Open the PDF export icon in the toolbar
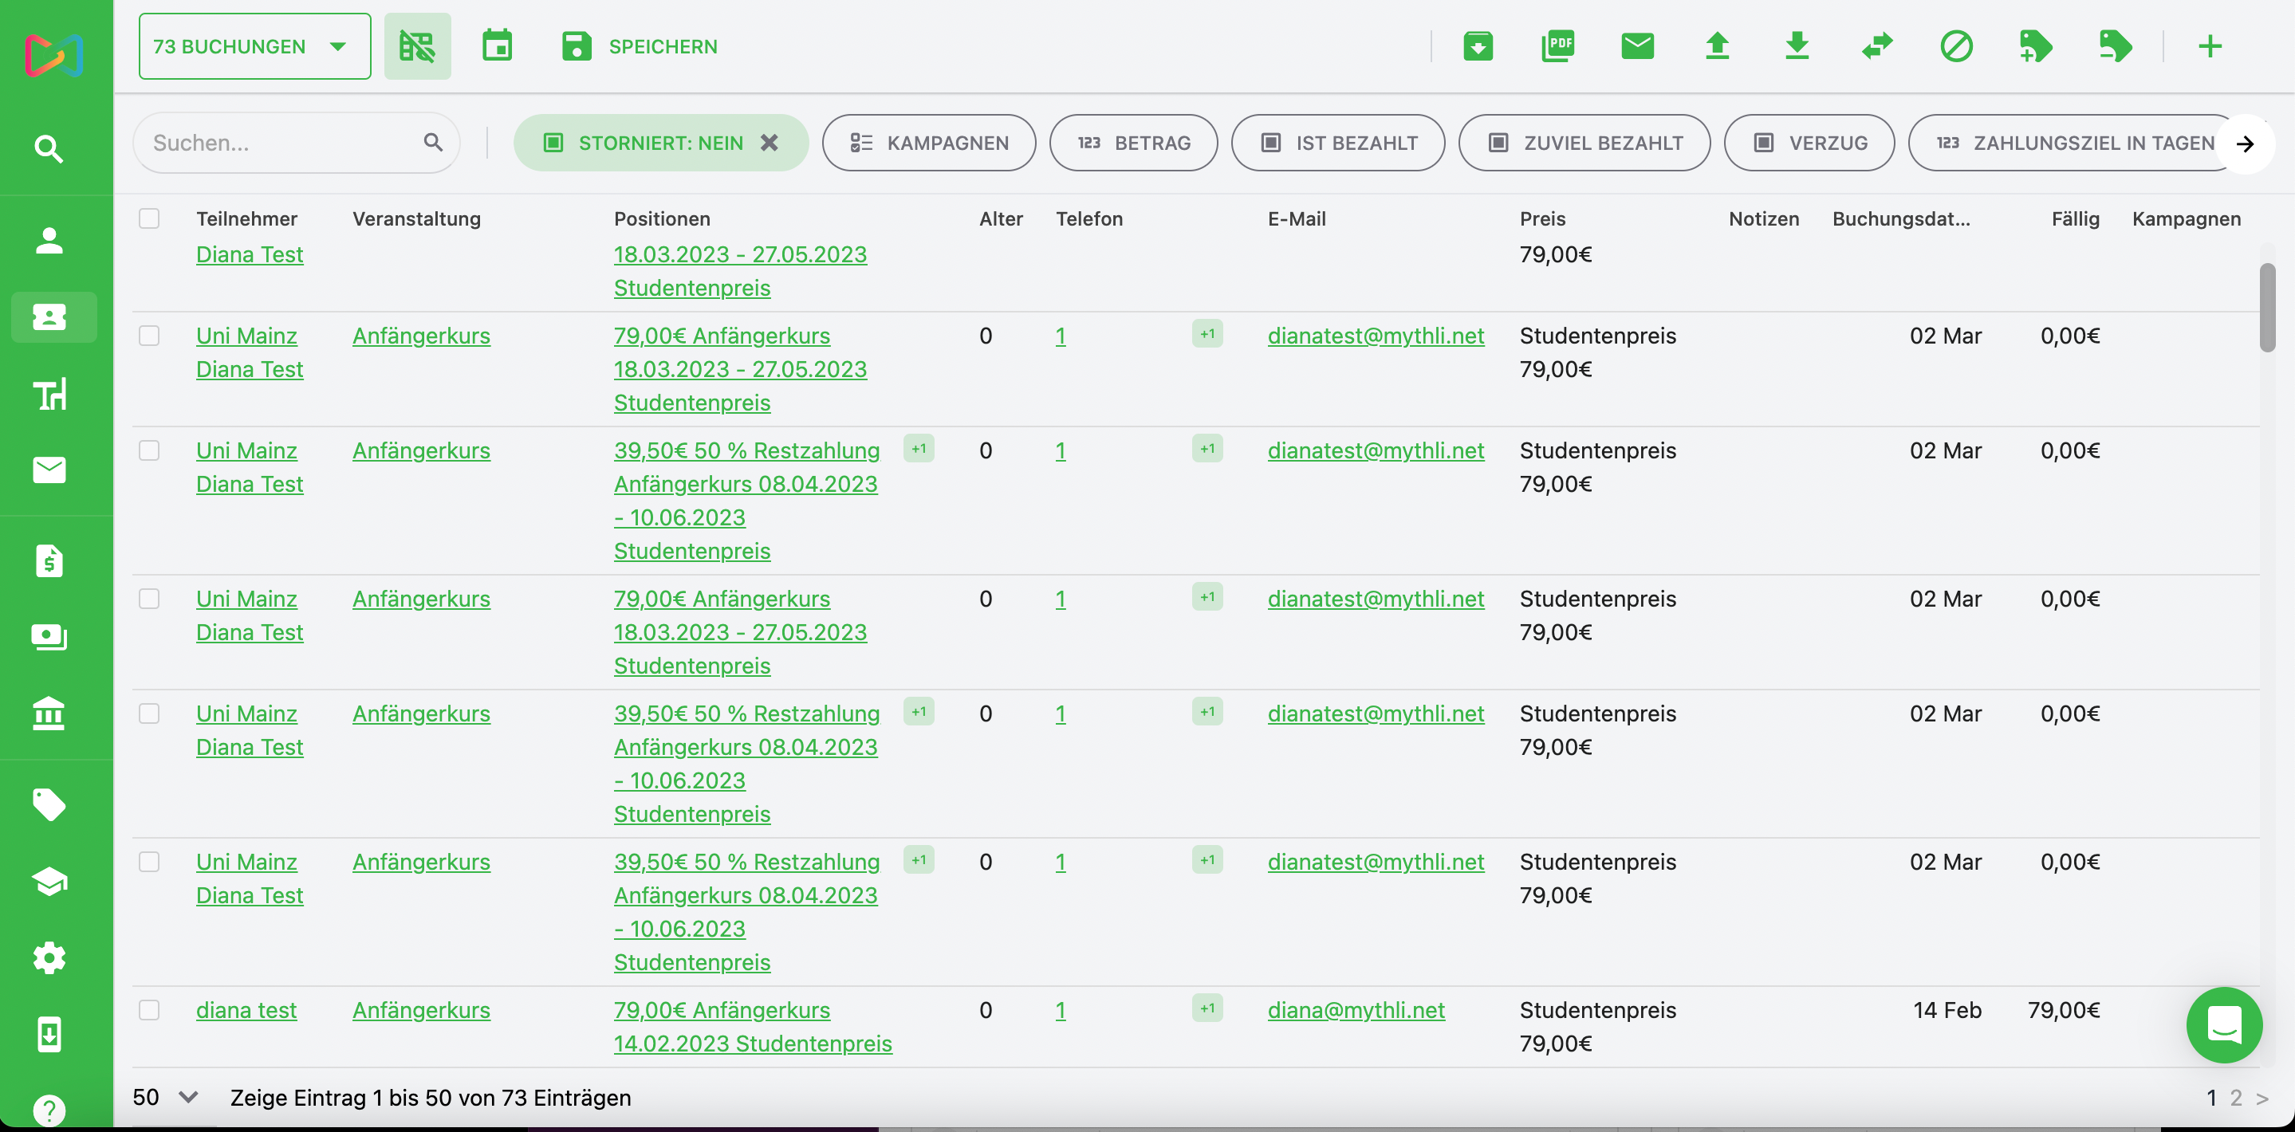The width and height of the screenshot is (2295, 1132). [1557, 46]
